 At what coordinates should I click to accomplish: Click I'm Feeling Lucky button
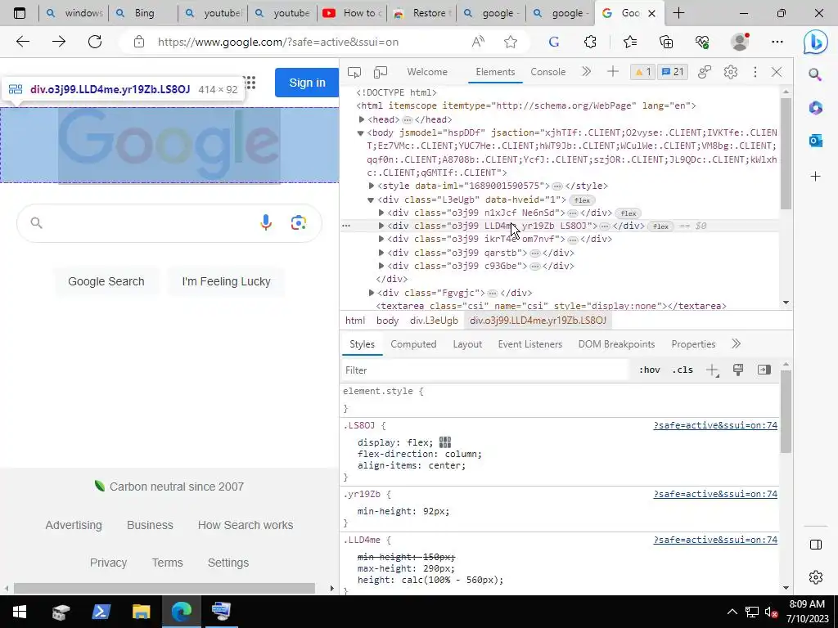click(226, 281)
